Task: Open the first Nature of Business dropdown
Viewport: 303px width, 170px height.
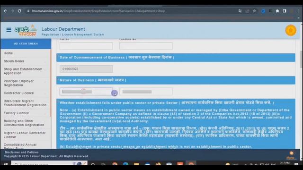Action: 86,92
